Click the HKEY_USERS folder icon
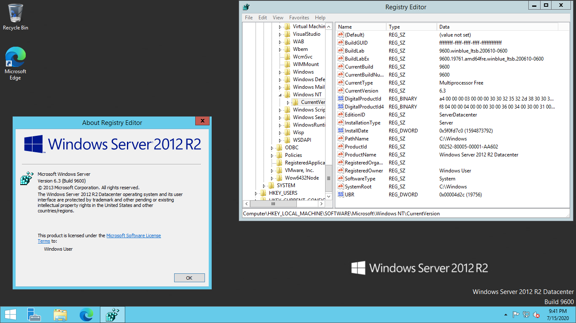Screen dimensions: 576x323 coord(264,193)
